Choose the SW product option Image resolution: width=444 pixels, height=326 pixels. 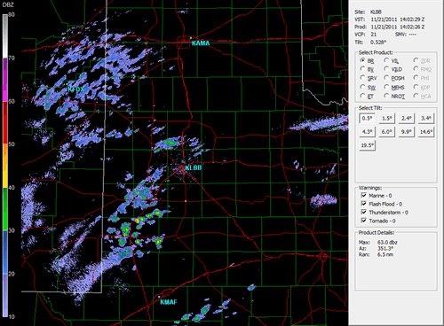362,87
